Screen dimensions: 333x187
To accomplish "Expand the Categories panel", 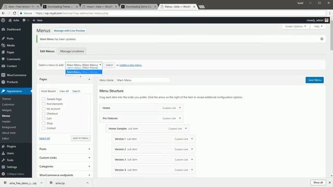I will [x=89, y=166].
